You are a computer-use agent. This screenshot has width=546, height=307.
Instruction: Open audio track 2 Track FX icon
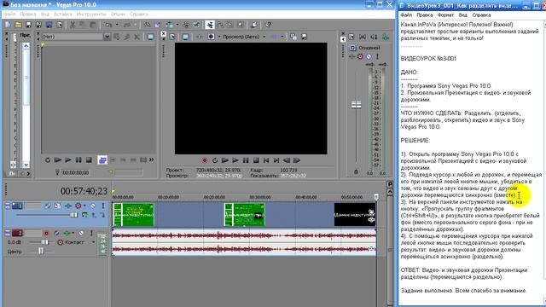(x=67, y=233)
